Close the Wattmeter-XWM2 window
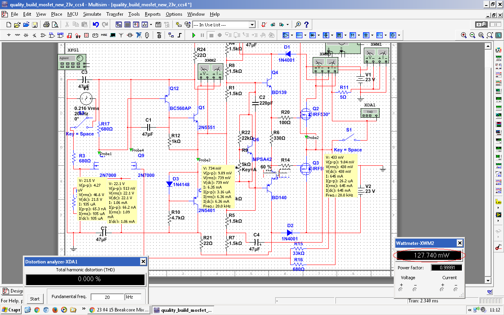The image size is (504, 315). [x=460, y=243]
